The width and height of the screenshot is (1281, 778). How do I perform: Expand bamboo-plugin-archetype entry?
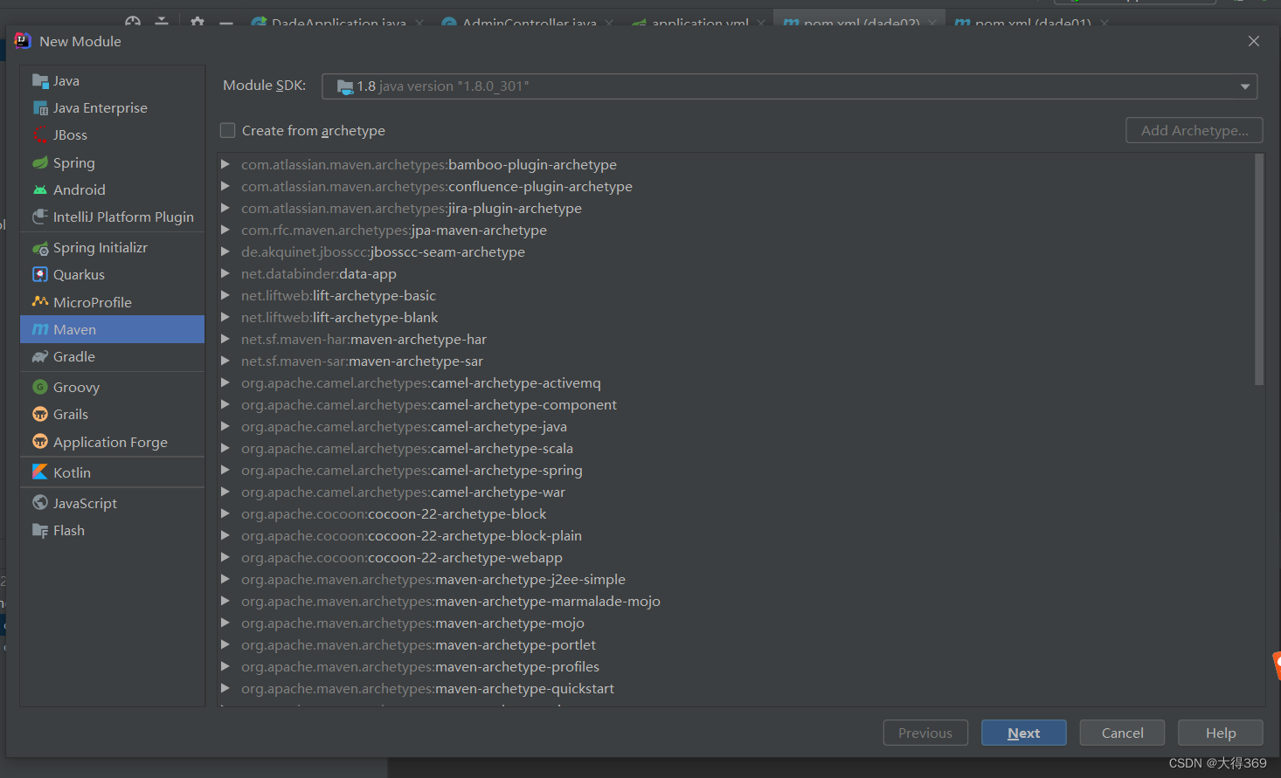click(225, 164)
